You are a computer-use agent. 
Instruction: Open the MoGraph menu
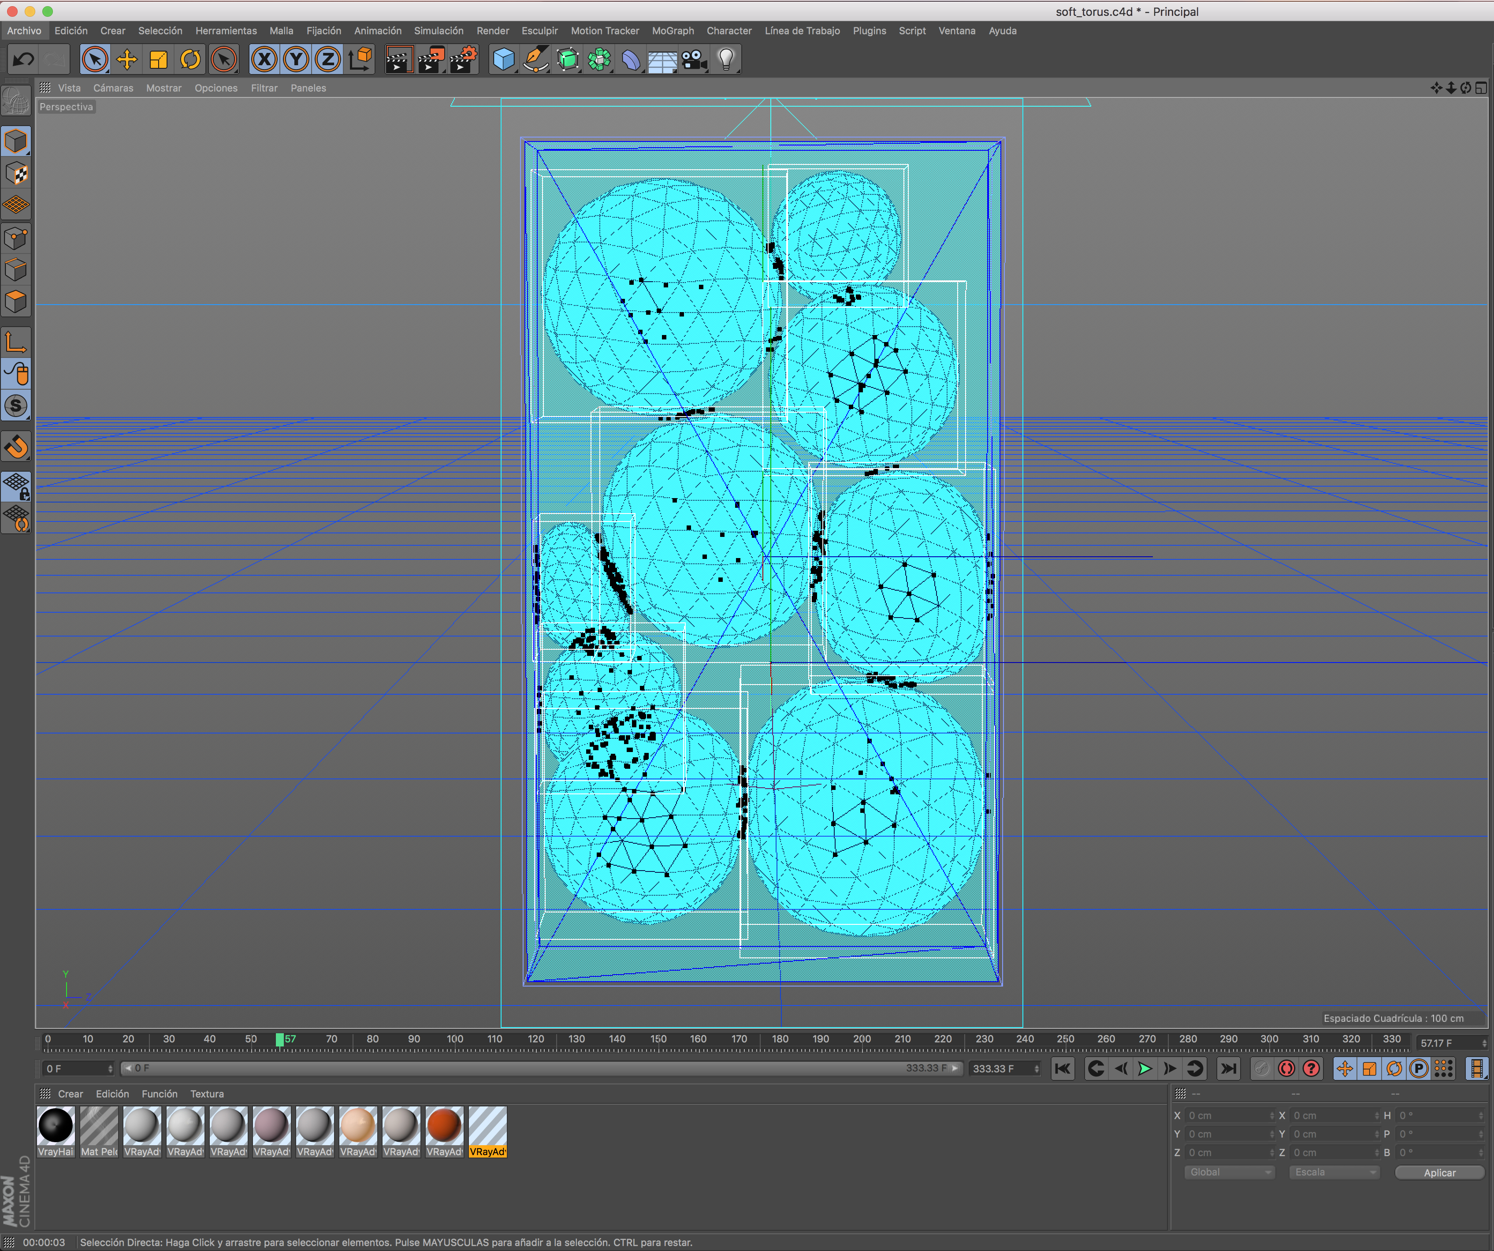pos(673,30)
